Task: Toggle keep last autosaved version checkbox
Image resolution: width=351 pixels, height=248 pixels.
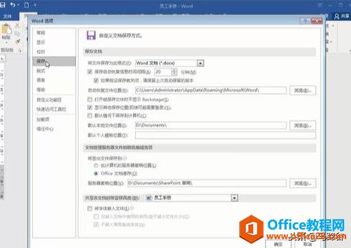Action: 96,80
